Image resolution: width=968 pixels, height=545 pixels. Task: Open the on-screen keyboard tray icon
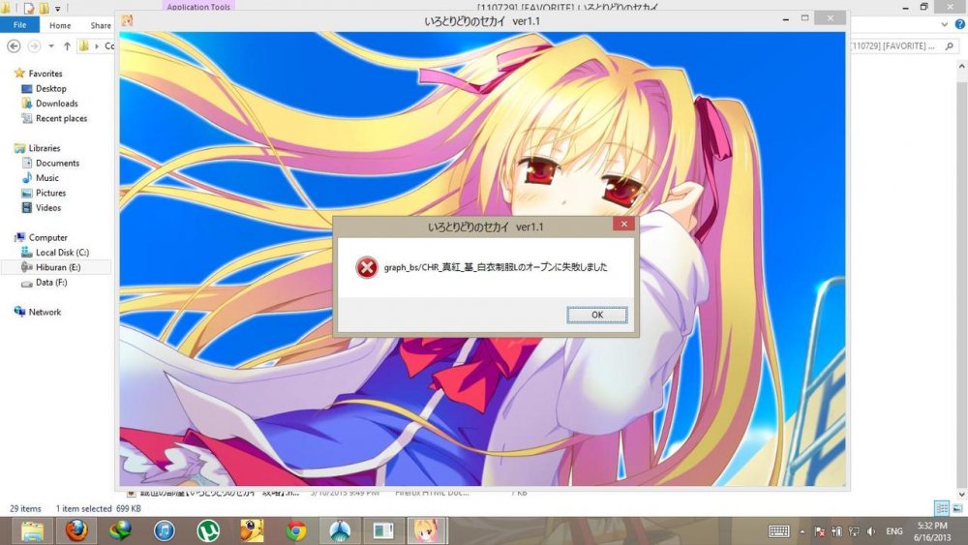coord(778,531)
